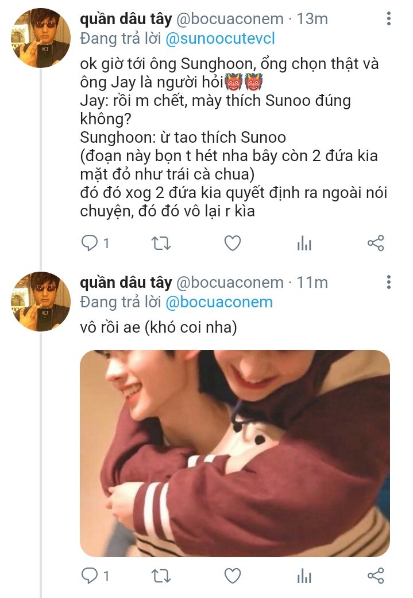The height and width of the screenshot is (598, 413).
Task: Retweet the 'vô rồi ae' tweet
Action: pyautogui.click(x=160, y=575)
